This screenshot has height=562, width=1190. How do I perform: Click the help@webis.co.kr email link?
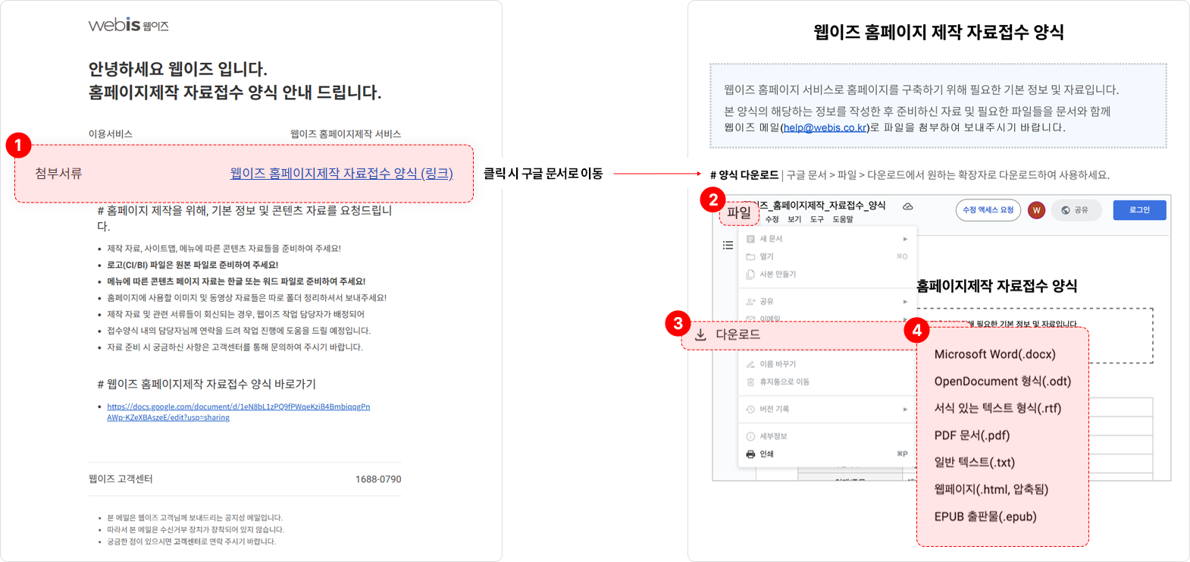click(825, 127)
